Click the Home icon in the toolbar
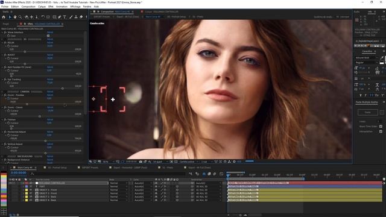 [4, 17]
